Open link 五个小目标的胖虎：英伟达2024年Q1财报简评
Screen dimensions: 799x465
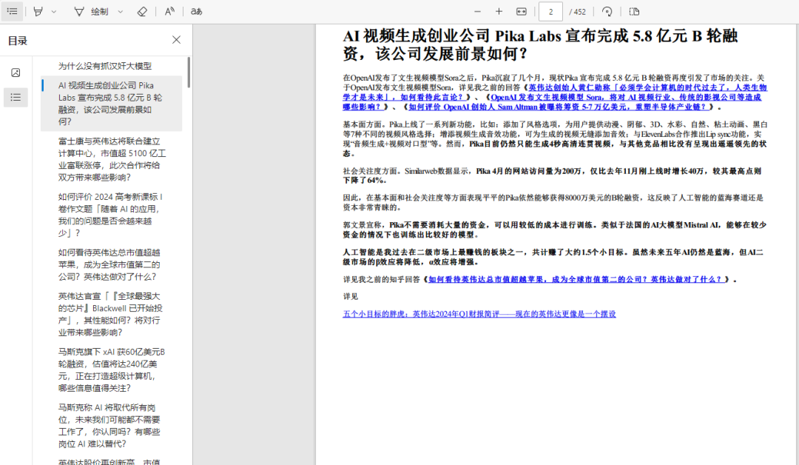(479, 314)
